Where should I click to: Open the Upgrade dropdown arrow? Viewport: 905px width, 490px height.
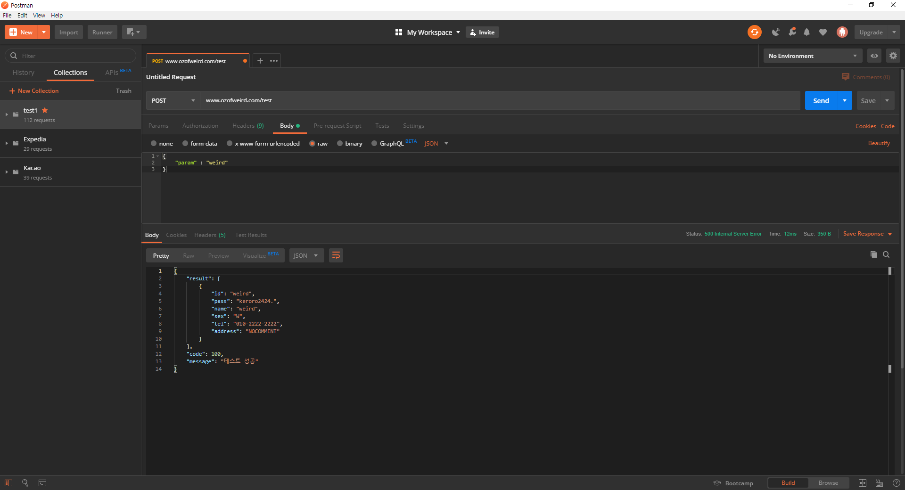tap(894, 32)
